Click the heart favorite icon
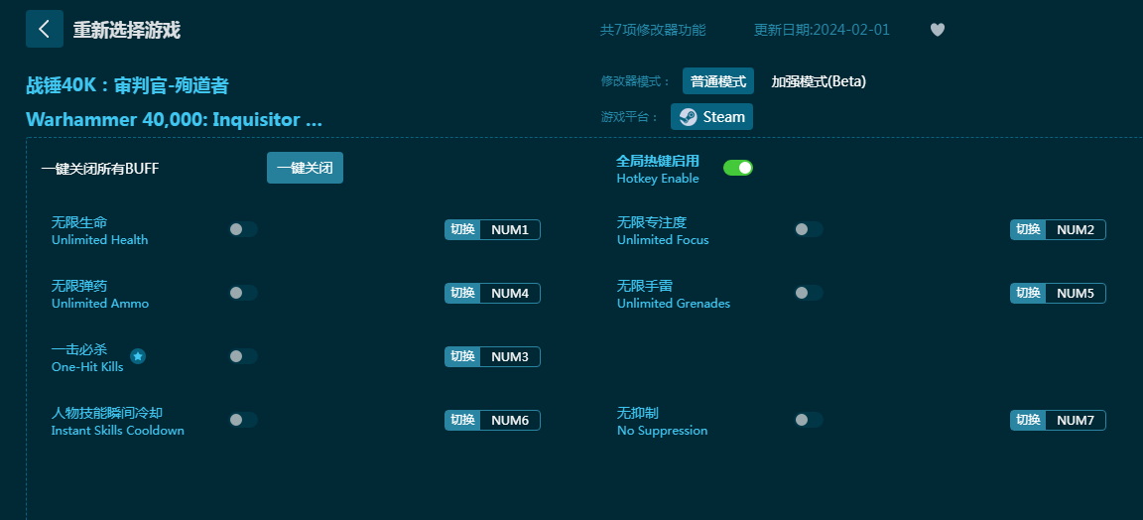 coord(938,30)
